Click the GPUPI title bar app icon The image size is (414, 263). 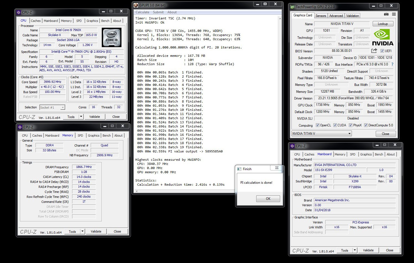coord(136,5)
